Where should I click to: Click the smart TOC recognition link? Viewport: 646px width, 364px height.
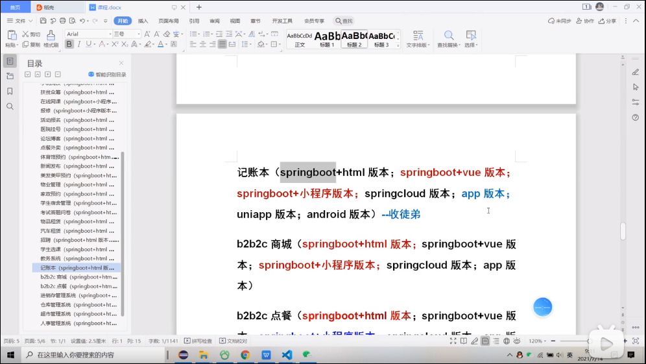click(x=107, y=75)
